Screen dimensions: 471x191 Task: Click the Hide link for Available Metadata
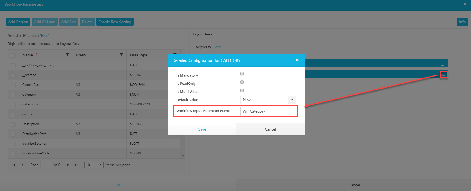(x=45, y=36)
